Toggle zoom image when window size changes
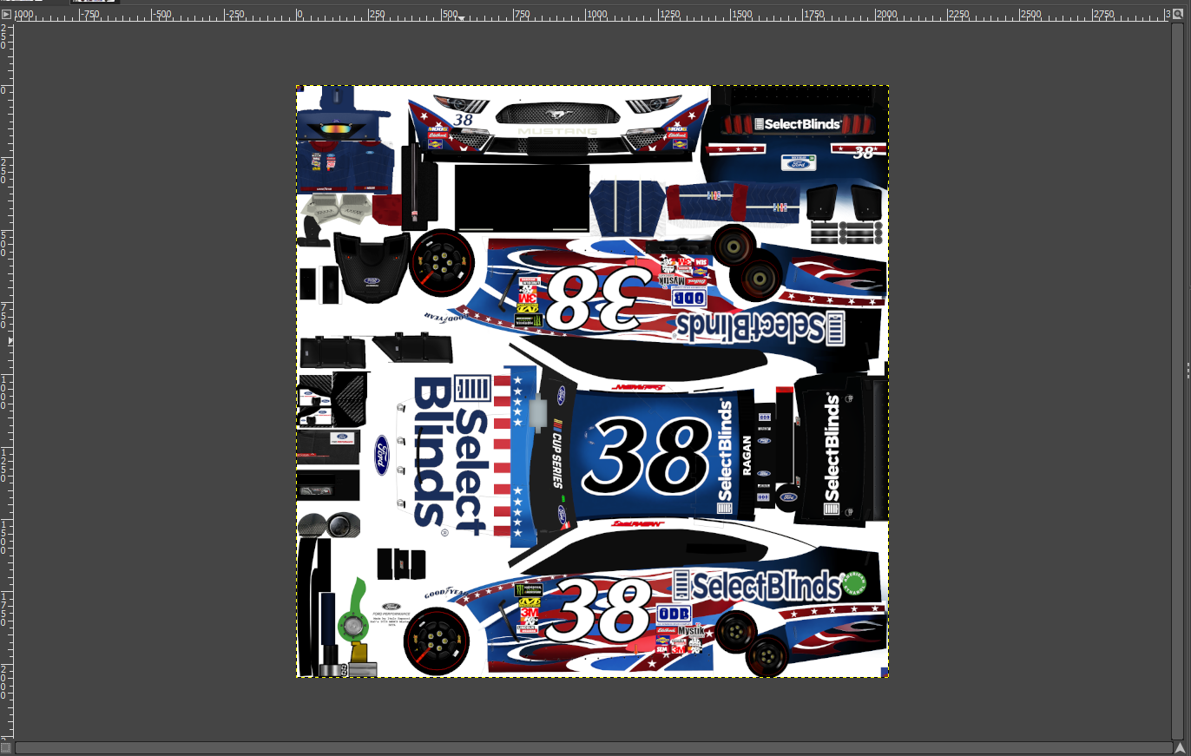Image resolution: width=1191 pixels, height=756 pixels. [1178, 15]
